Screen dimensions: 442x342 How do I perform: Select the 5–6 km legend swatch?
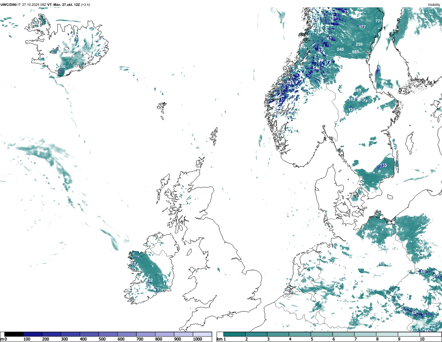(x=322, y=334)
